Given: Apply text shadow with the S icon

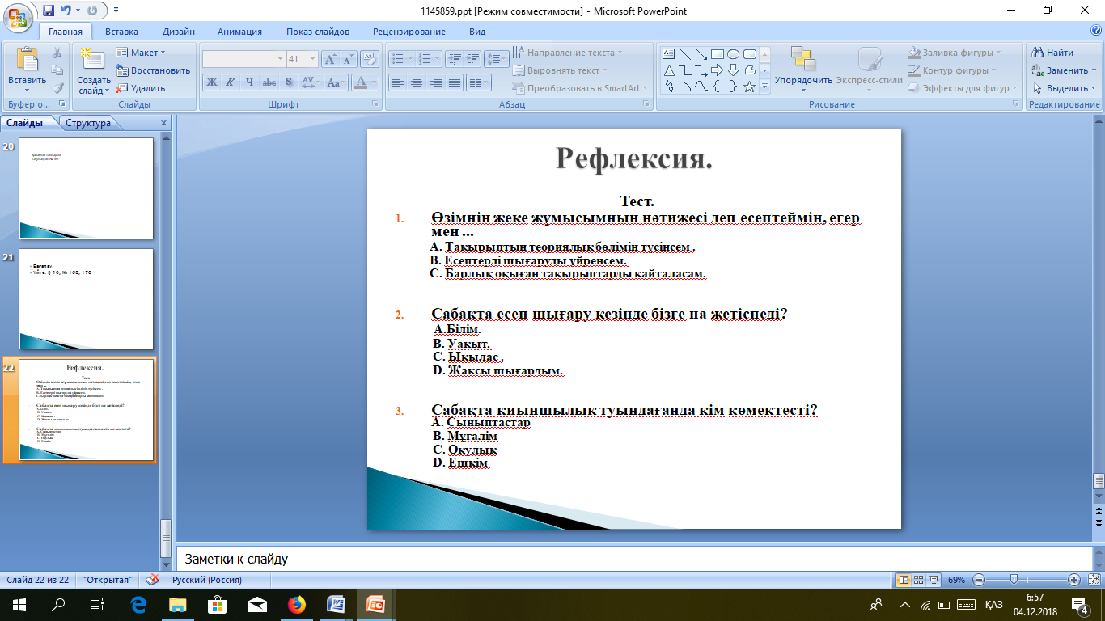Looking at the screenshot, I should coord(290,82).
